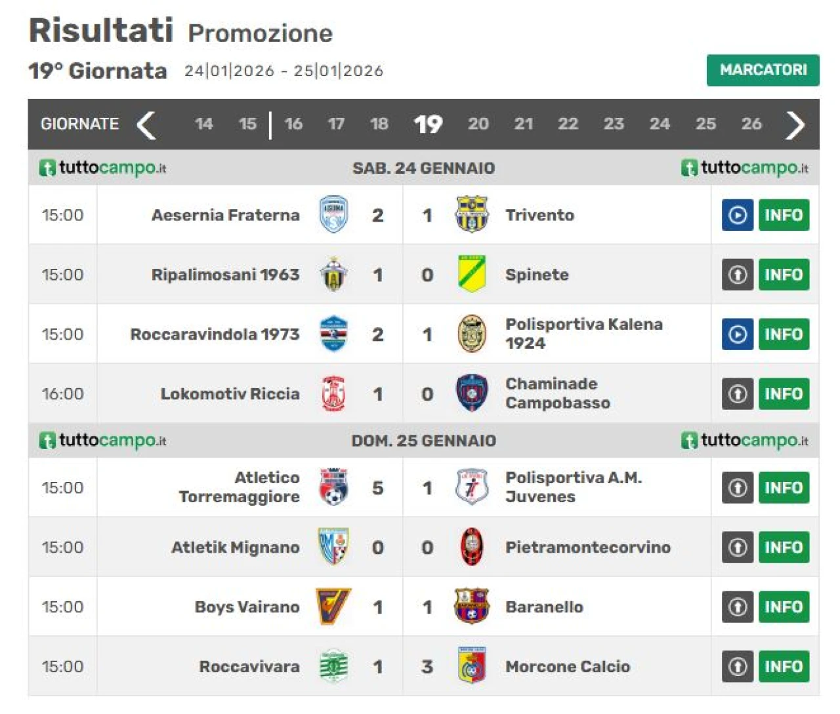Open INFO for Lokomotiv Riccia match
The width and height of the screenshot is (840, 714).
[x=784, y=394]
